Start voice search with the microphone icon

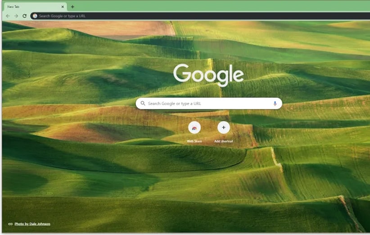point(275,104)
